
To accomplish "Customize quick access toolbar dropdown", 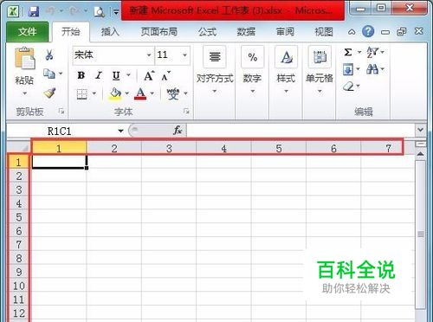I will [x=116, y=12].
